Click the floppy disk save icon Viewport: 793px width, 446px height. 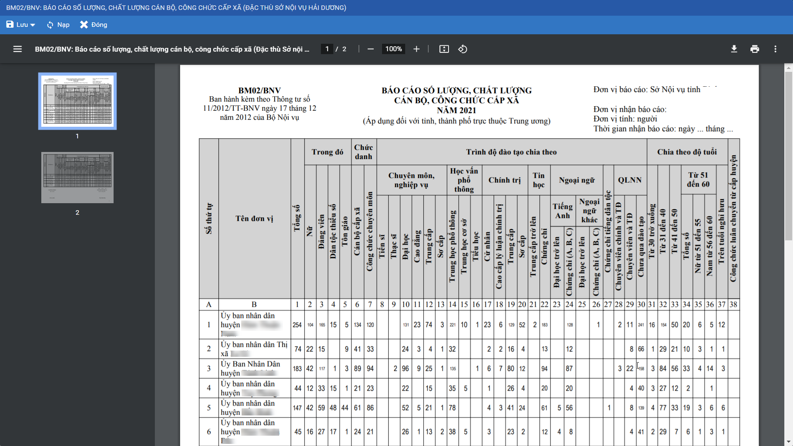pyautogui.click(x=10, y=25)
